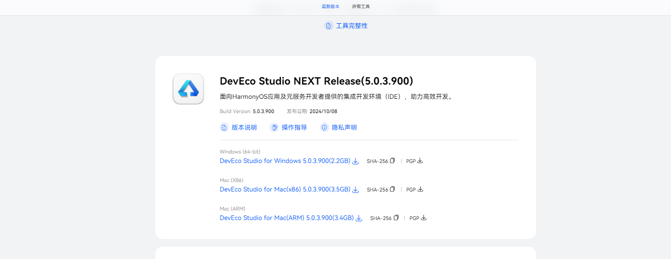The width and height of the screenshot is (671, 259).
Task: Click the download icon for Windows version
Action: (355, 161)
